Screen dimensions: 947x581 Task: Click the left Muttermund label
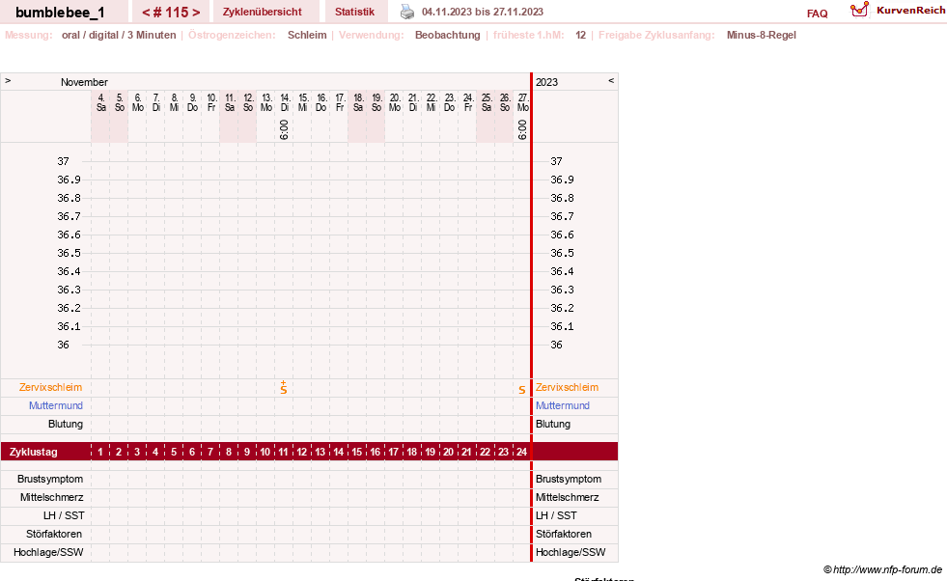[x=56, y=406]
